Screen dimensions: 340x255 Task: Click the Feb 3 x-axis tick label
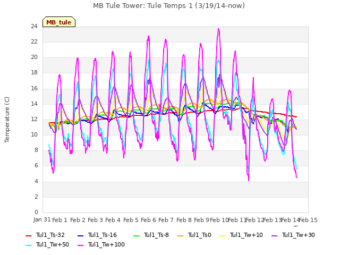click(x=95, y=220)
